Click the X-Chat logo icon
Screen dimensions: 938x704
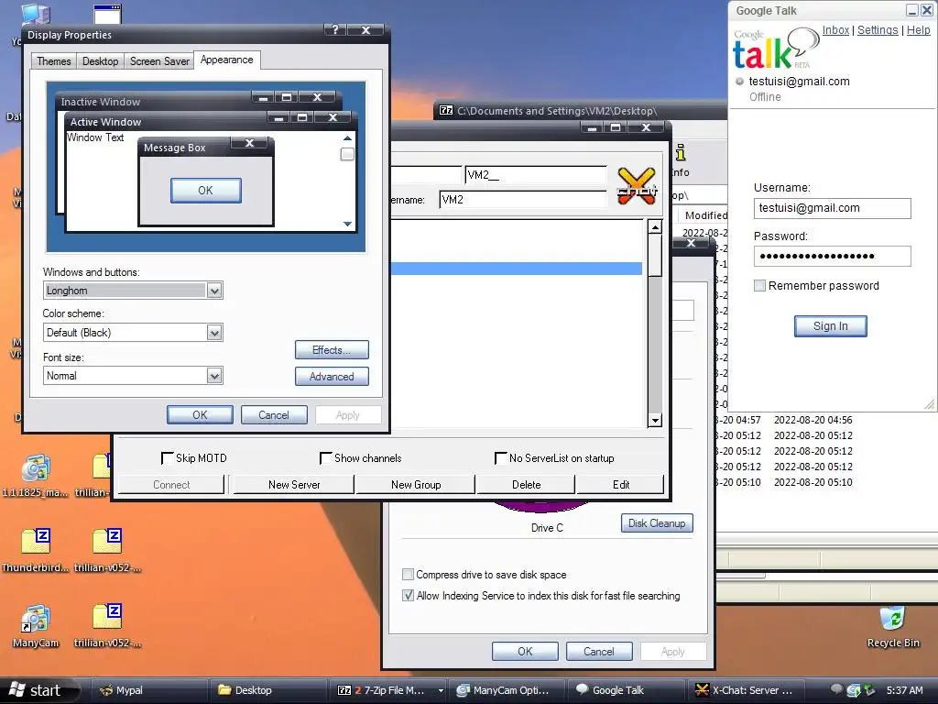[637, 186]
